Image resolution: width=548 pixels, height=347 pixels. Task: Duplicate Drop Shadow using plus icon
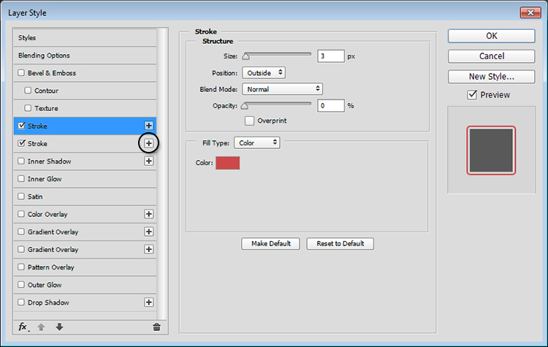(x=149, y=302)
